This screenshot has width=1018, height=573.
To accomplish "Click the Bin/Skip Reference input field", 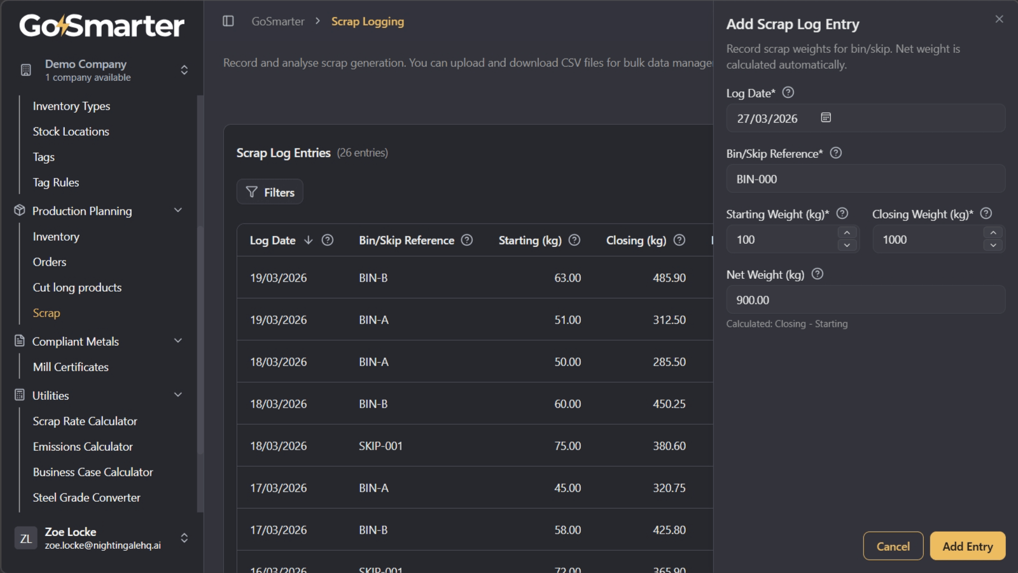I will point(865,179).
